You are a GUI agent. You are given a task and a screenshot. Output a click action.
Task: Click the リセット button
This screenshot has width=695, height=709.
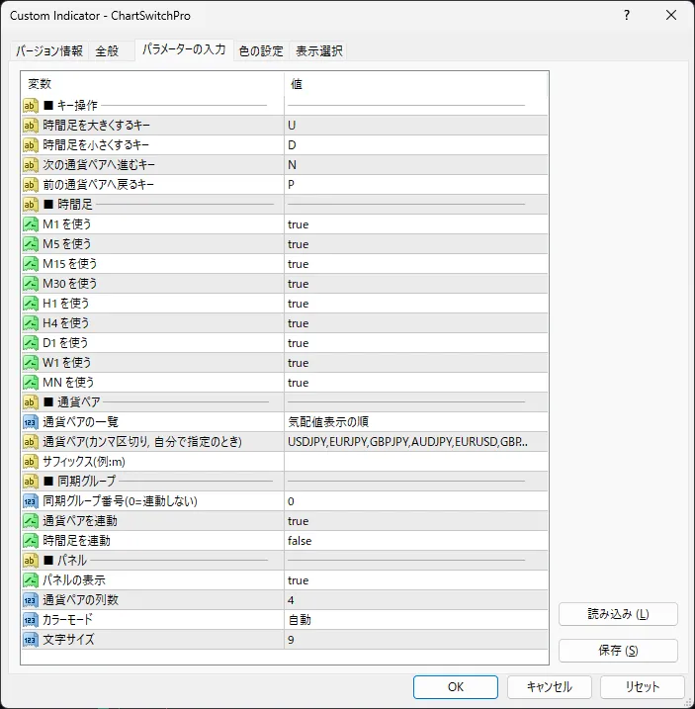[x=642, y=687]
